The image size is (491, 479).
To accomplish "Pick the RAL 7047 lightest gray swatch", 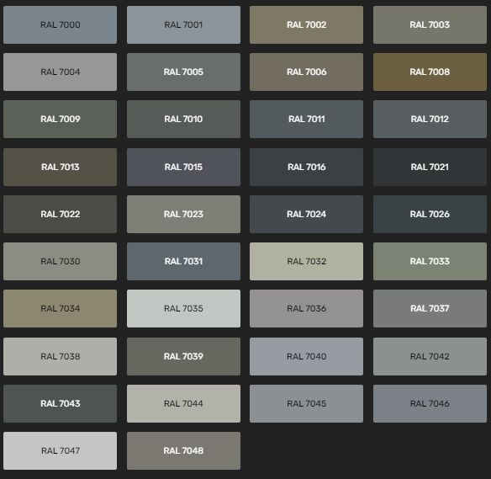I will click(61, 450).
